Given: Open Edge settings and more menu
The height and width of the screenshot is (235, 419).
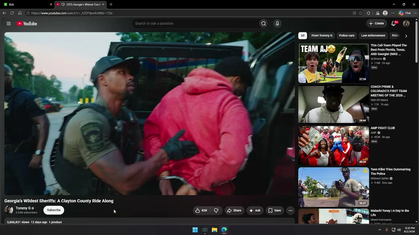Looking at the screenshot, I should 393,13.
